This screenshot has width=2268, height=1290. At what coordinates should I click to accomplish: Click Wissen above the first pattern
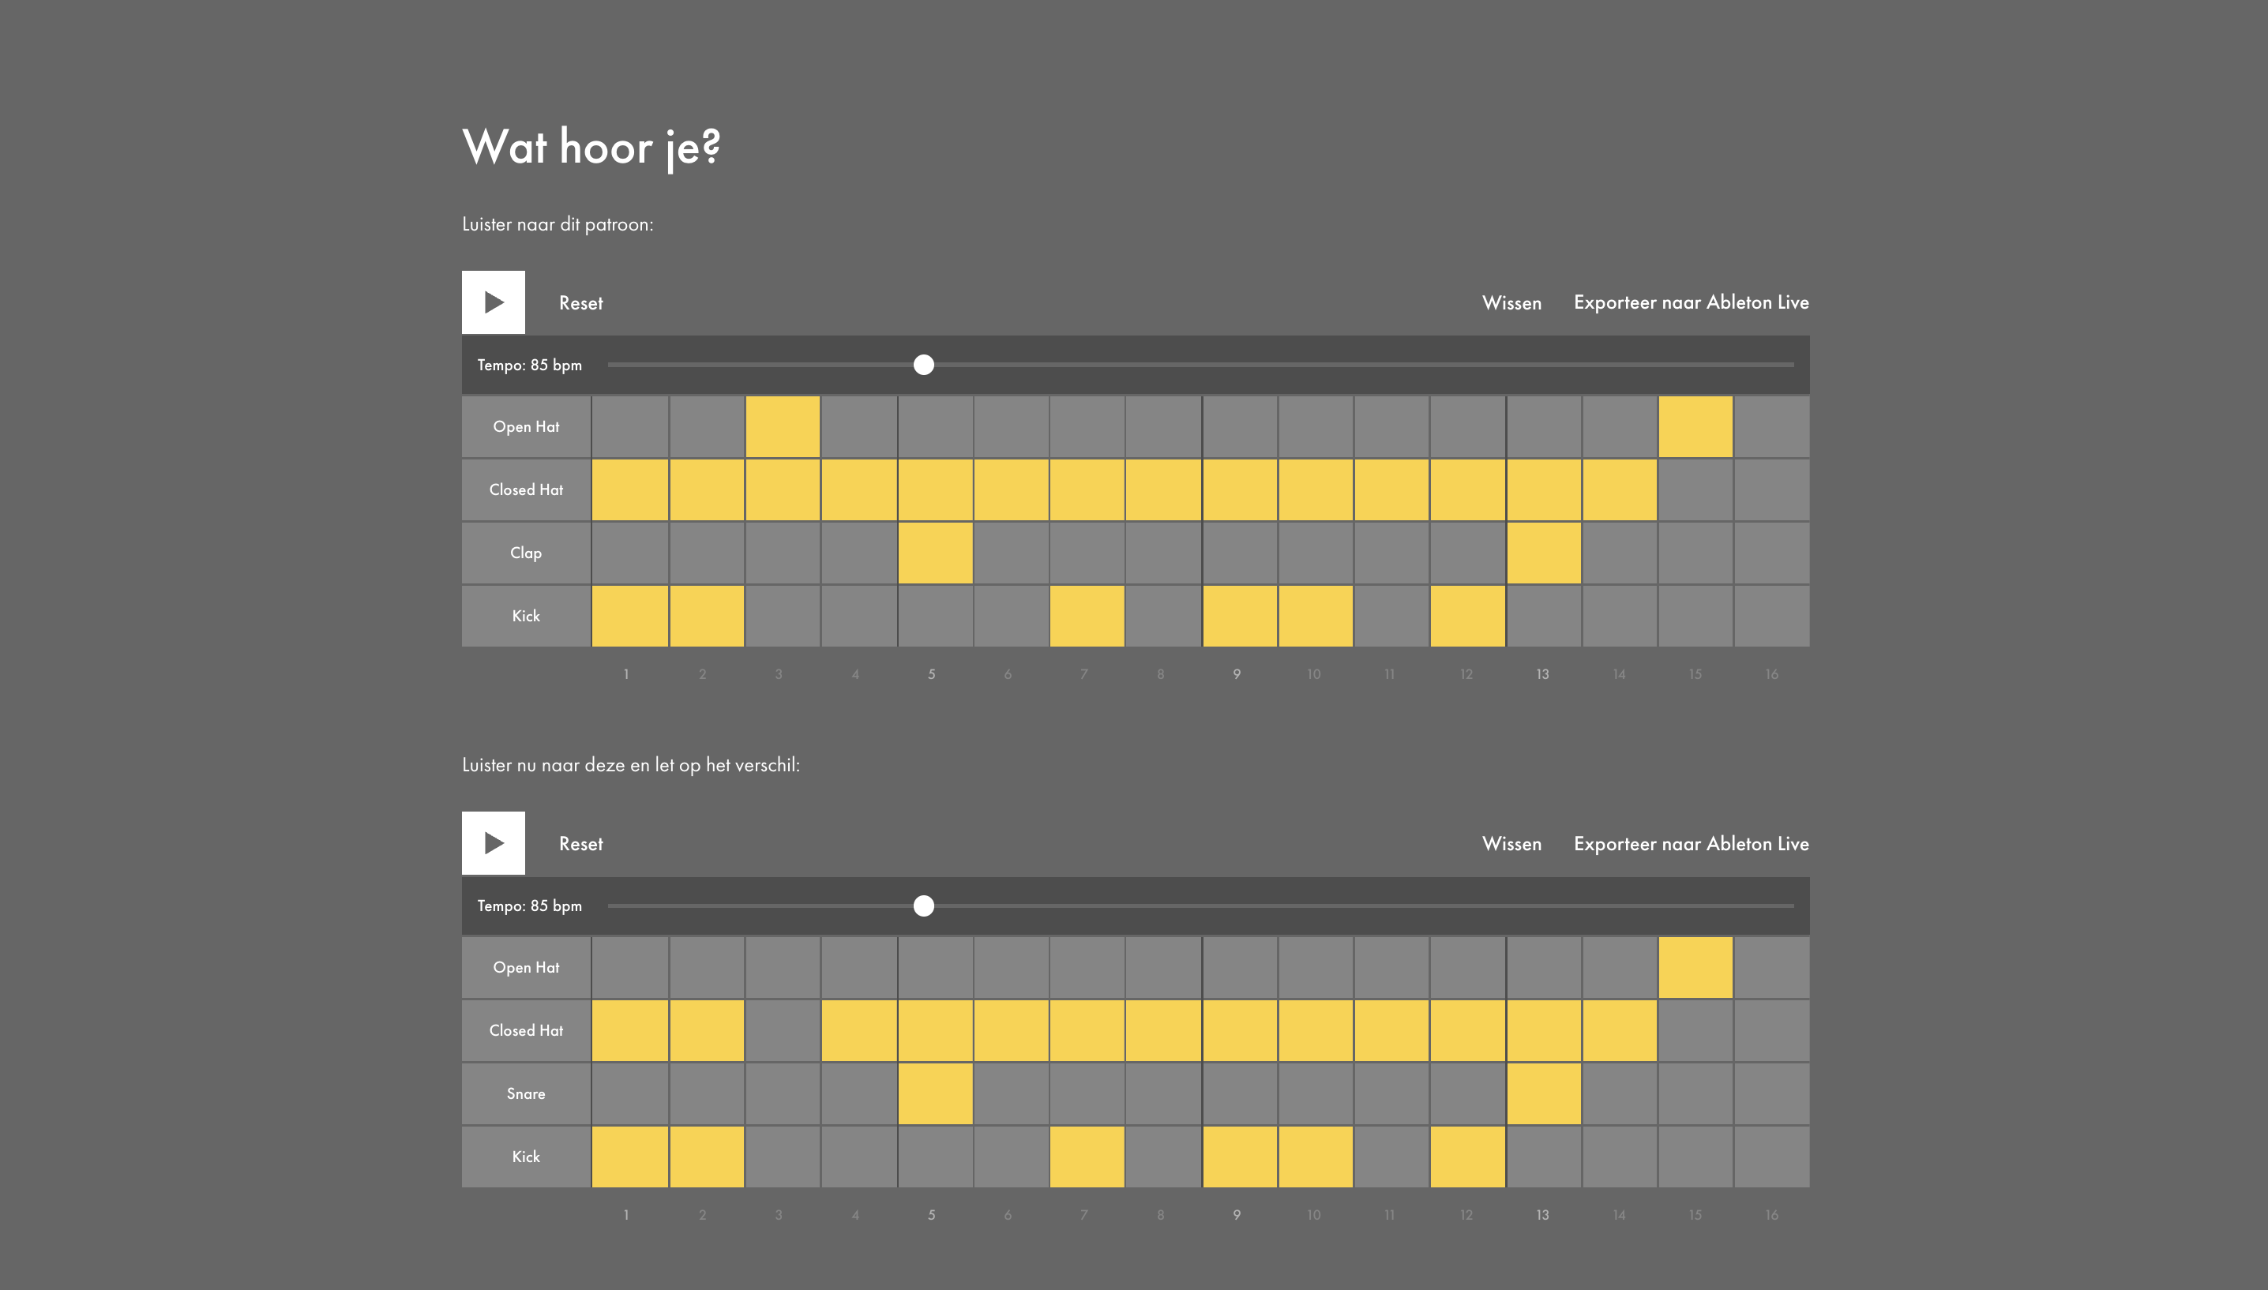tap(1511, 303)
